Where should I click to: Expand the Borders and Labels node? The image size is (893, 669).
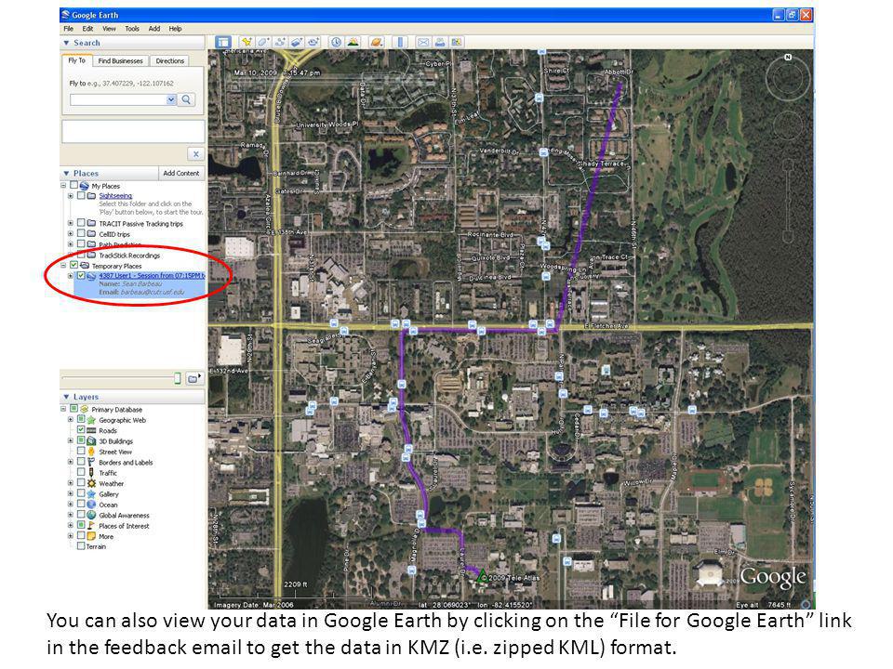click(x=71, y=462)
